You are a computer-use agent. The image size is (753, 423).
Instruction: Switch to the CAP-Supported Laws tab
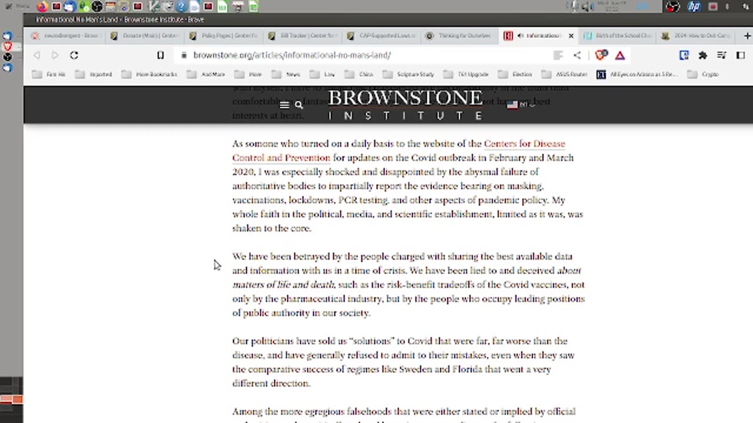point(381,36)
